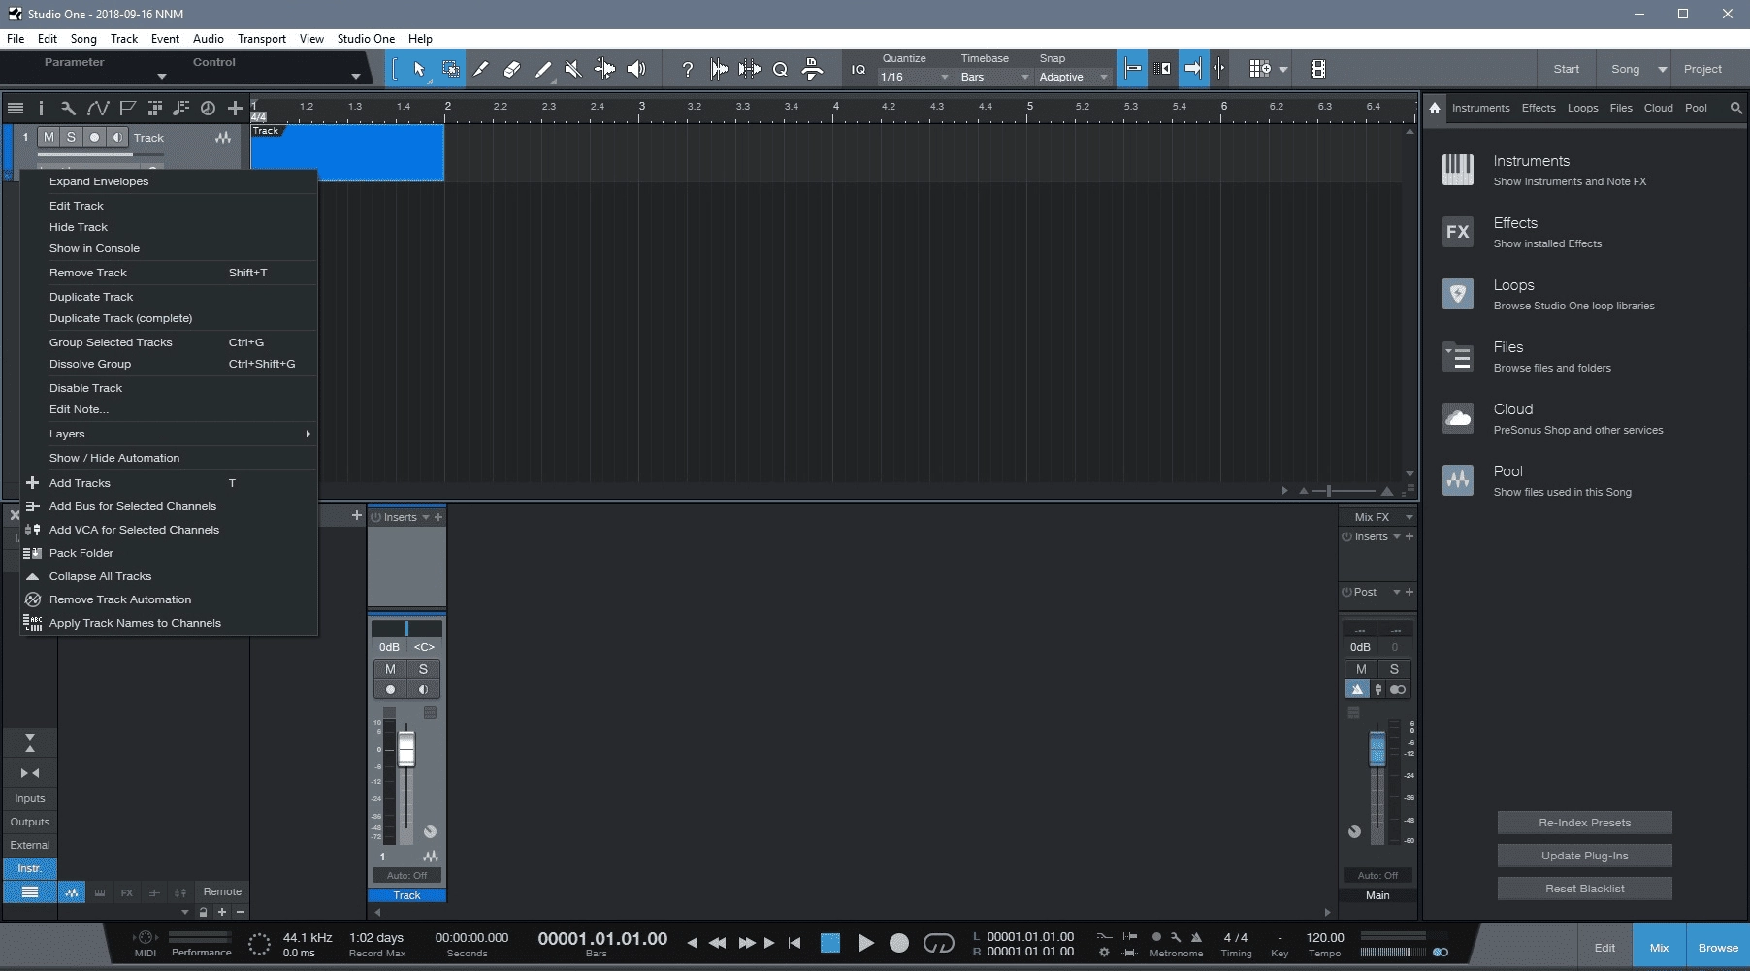Toggle the Loop button in transport
The width and height of the screenshot is (1750, 971).
click(x=938, y=943)
